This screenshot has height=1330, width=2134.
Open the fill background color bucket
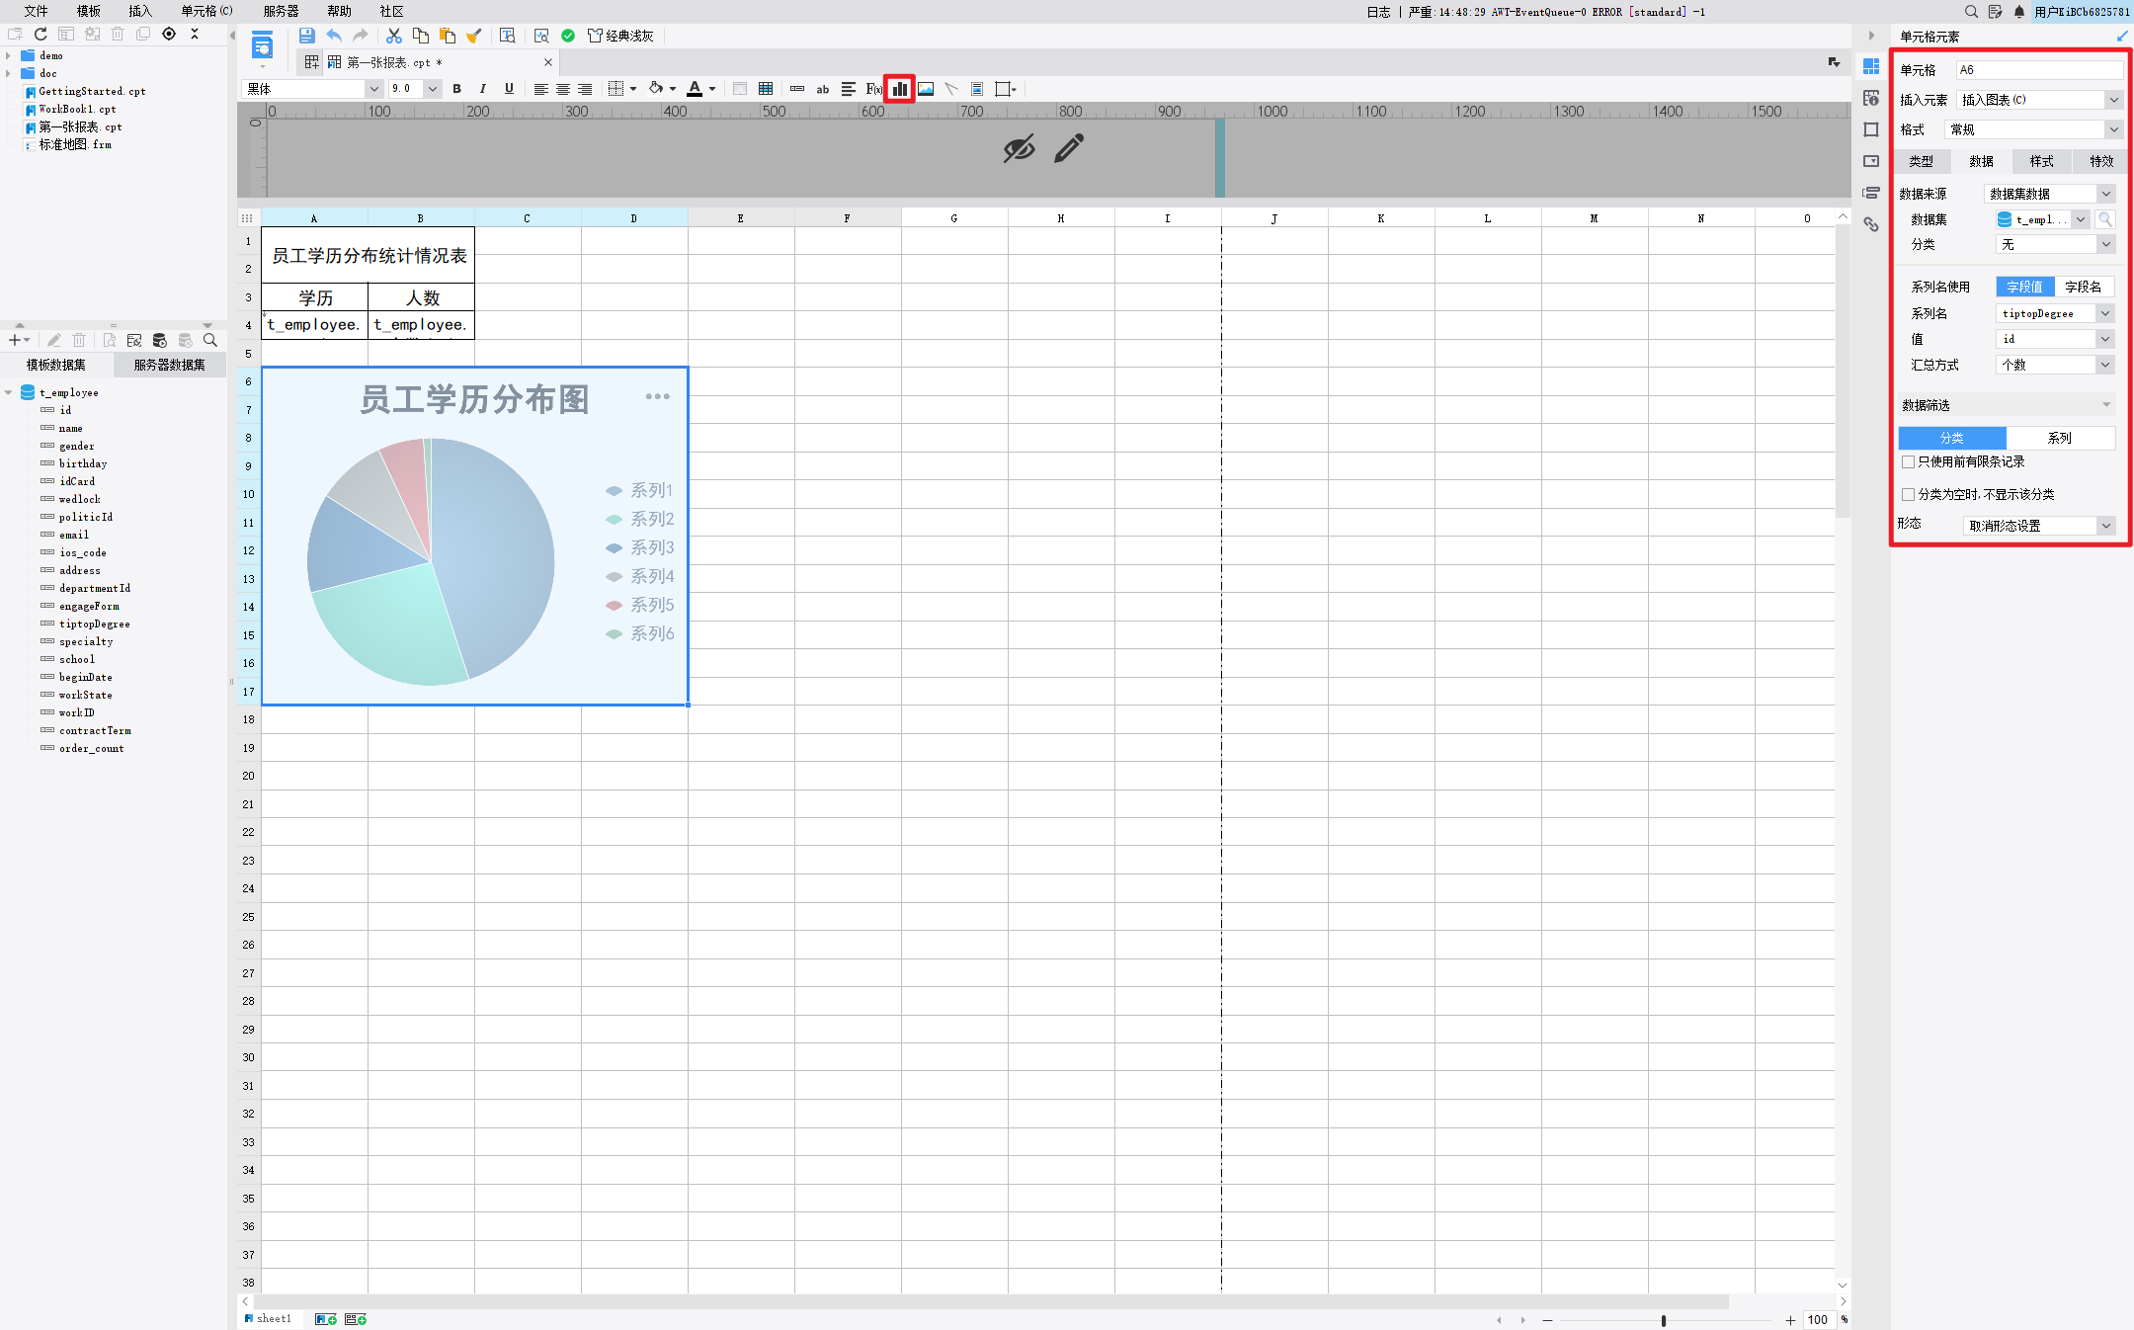tap(655, 89)
